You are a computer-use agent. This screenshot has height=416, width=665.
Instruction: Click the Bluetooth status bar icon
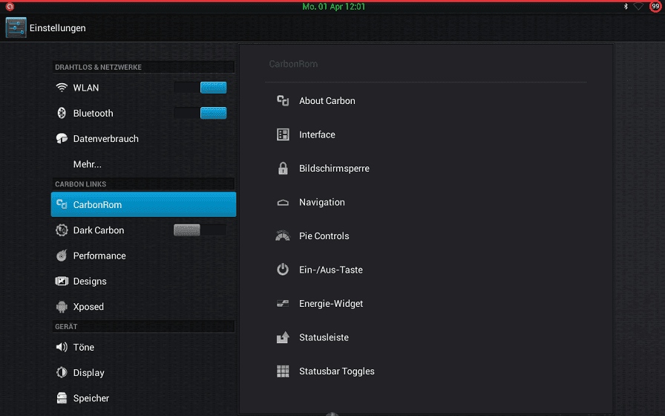click(x=626, y=7)
